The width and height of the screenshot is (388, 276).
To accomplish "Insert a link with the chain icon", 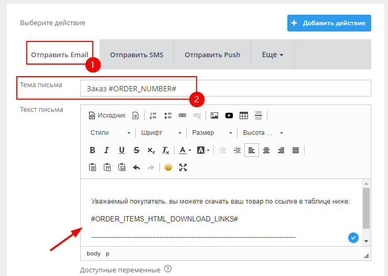I will coord(182,115).
